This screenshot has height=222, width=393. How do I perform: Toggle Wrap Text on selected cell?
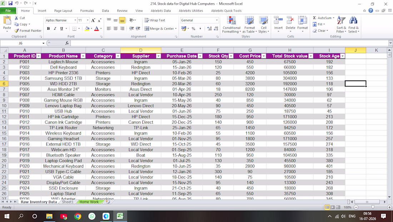[x=155, y=20]
